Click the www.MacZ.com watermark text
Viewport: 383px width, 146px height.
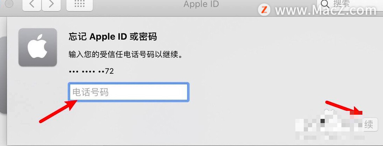tap(326, 10)
